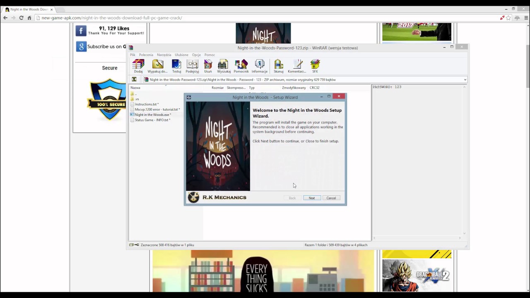
Task: Open the Narzędzia menu in WinRAR
Action: (164, 55)
